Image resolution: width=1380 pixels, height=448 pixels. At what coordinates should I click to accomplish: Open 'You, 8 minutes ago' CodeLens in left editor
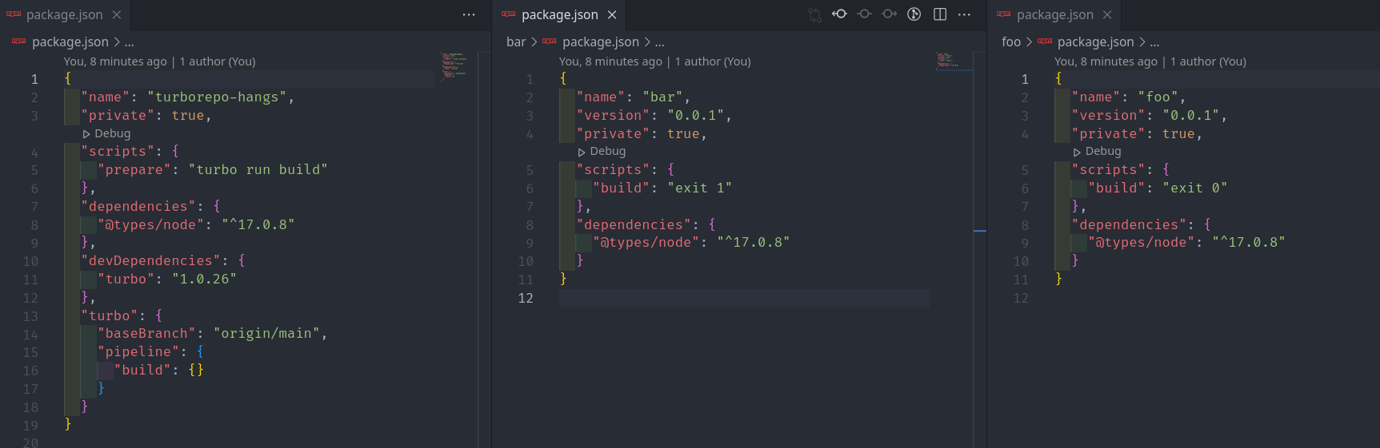click(115, 61)
